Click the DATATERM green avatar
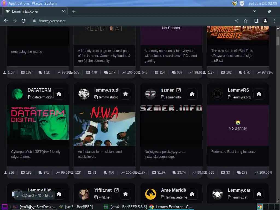 point(17,94)
